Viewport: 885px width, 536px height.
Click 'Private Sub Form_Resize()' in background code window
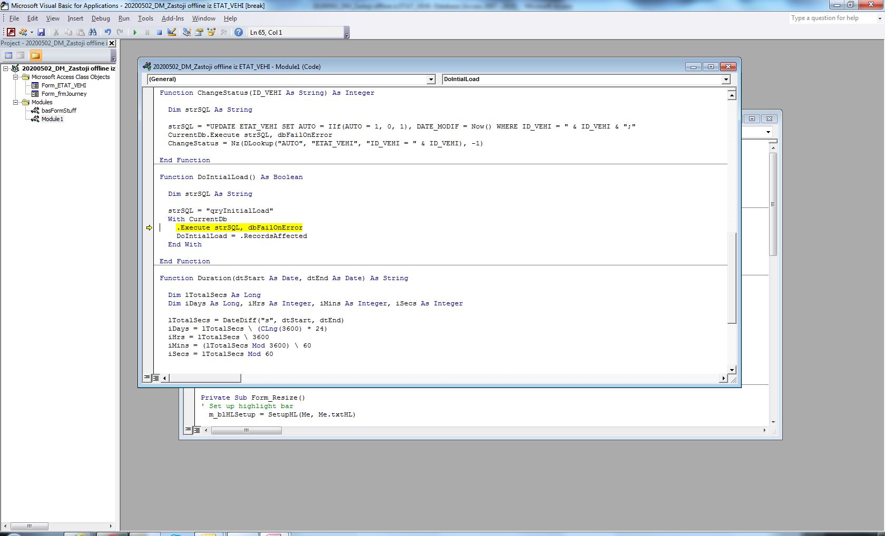(x=253, y=398)
